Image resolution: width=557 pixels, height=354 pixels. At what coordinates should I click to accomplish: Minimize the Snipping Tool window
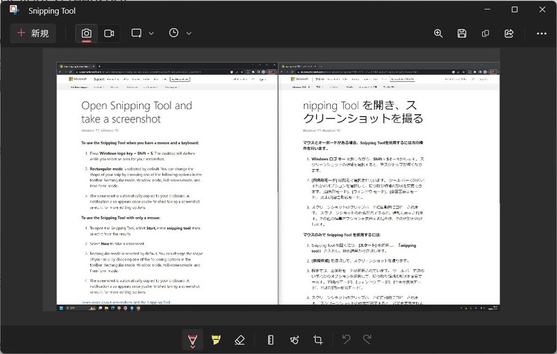pyautogui.click(x=488, y=10)
